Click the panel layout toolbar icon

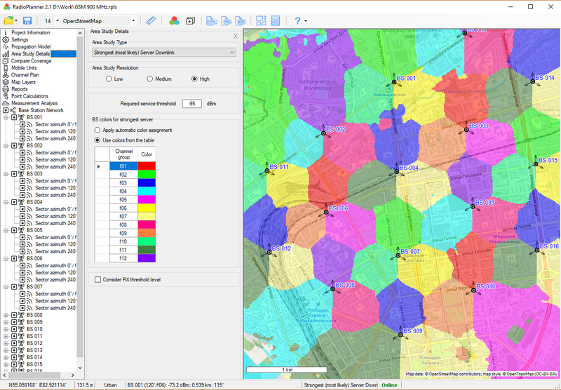(260, 21)
